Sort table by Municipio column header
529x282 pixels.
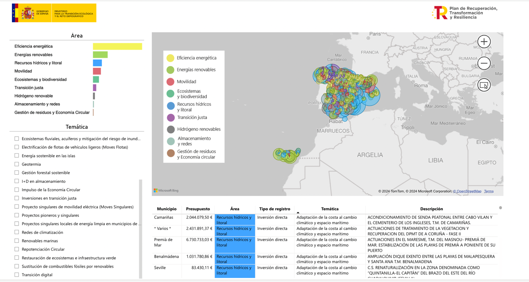tap(166, 209)
